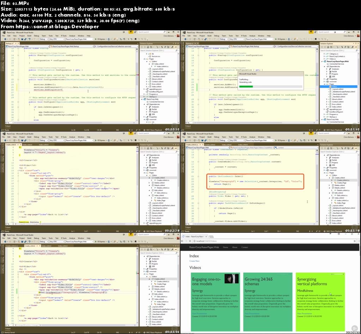Click the Contact link in the browser navbar
The height and width of the screenshot is (334, 361).
pyautogui.click(x=245, y=247)
